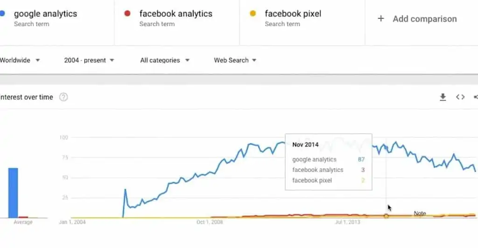
Task: Click the plus icon to add comparison
Action: (381, 19)
